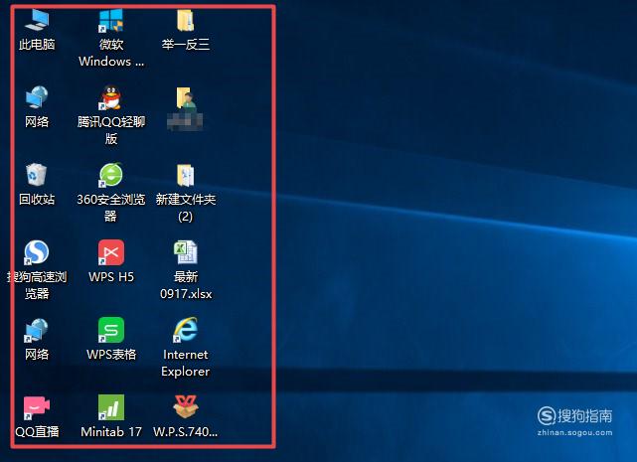The height and width of the screenshot is (462, 637).
Task: Select the W.P.S.740... installer package icon
Action: pos(186,406)
